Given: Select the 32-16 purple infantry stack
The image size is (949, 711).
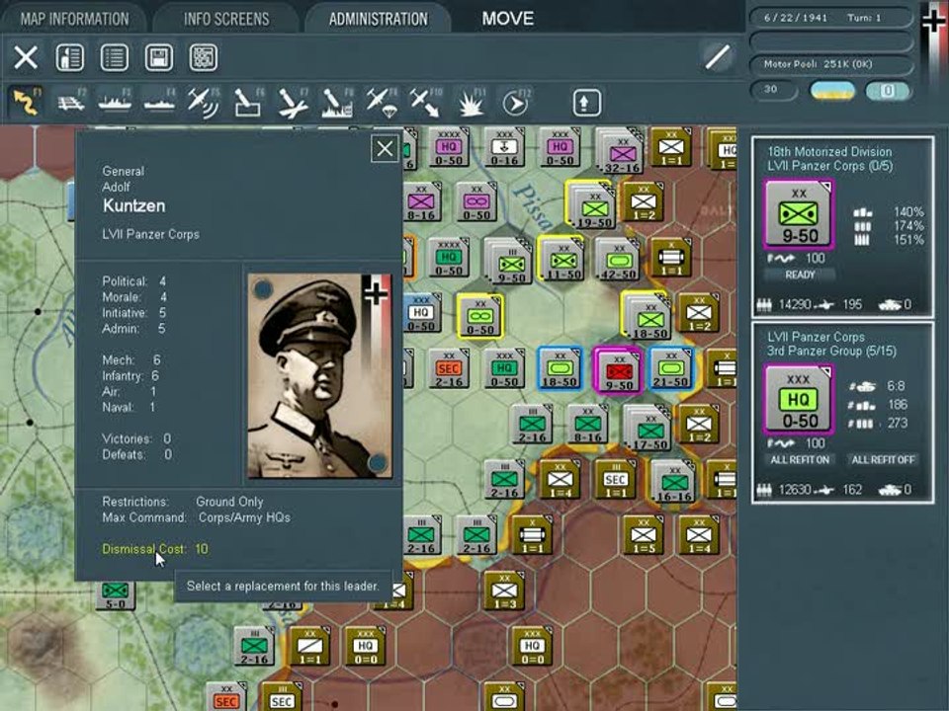Looking at the screenshot, I should coord(619,149).
